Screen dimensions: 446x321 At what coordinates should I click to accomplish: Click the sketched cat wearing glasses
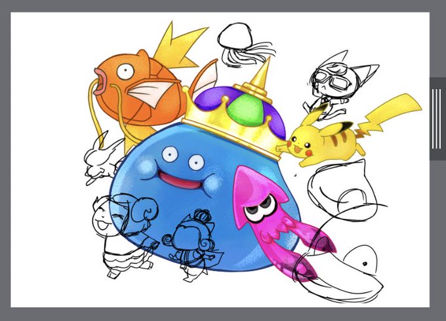click(340, 85)
